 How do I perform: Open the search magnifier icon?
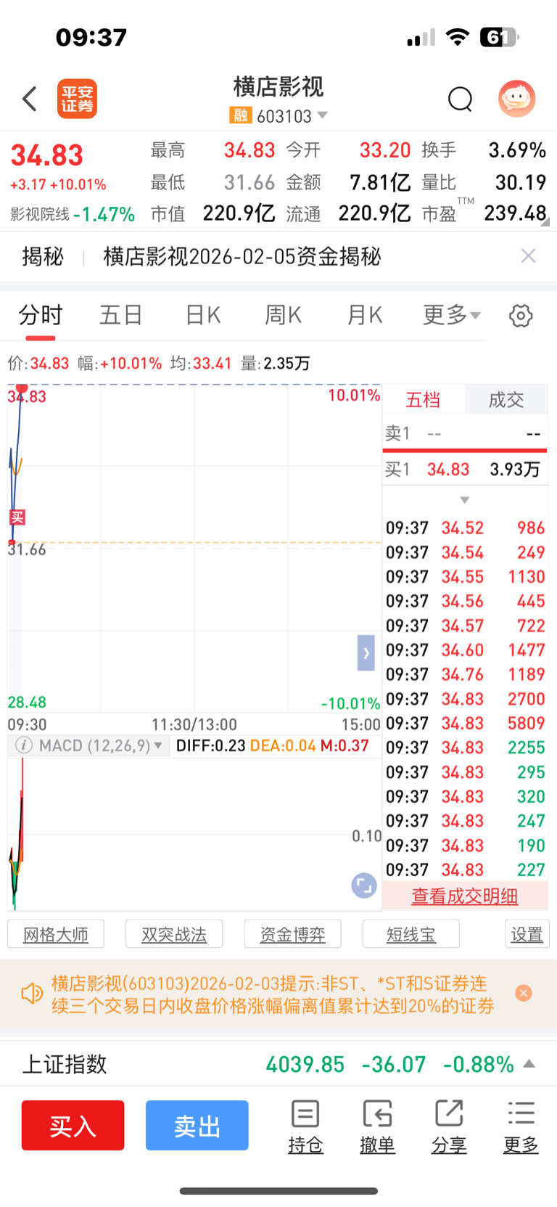[x=460, y=99]
